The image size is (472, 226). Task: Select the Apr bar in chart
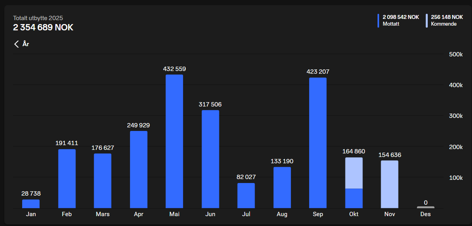139,170
